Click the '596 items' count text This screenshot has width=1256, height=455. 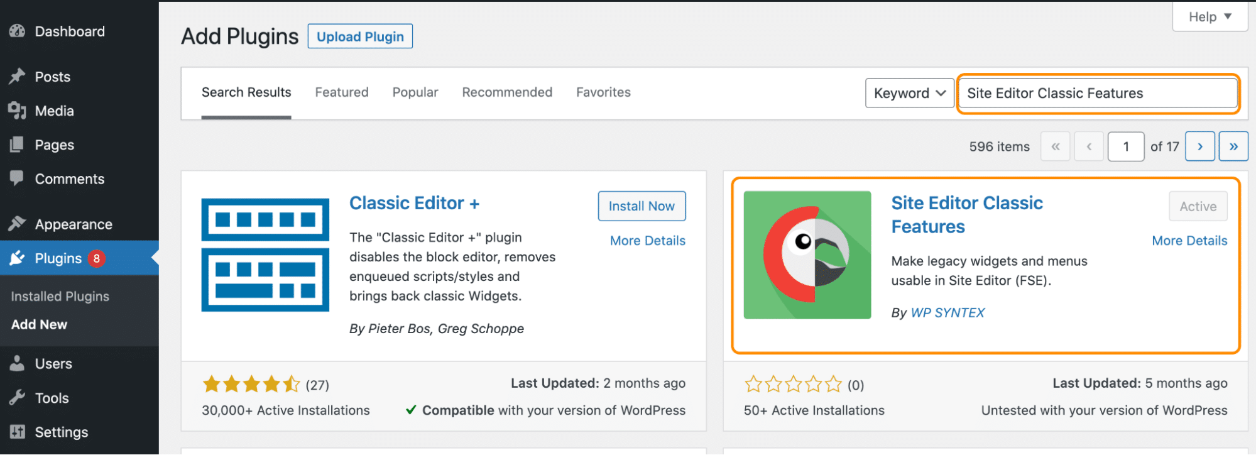(999, 146)
